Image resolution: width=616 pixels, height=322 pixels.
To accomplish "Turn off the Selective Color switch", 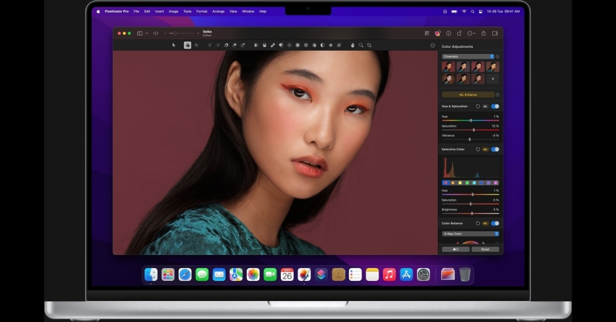I will coord(495,149).
